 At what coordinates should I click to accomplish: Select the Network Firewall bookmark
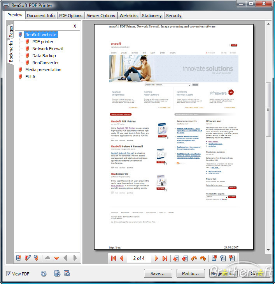(x=48, y=49)
